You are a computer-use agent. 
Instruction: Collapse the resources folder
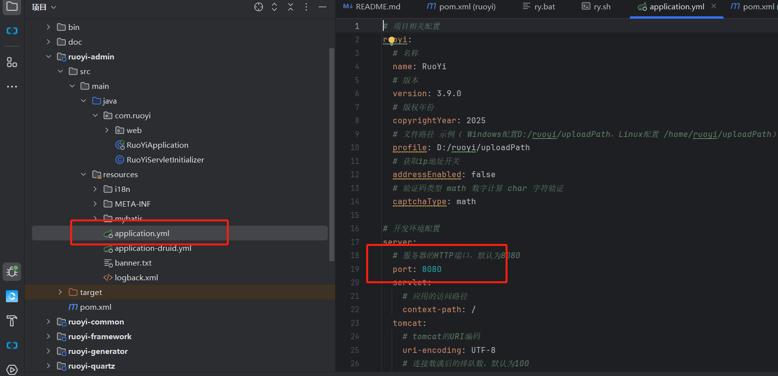[83, 174]
